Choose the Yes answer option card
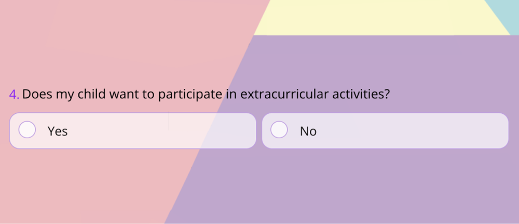 click(132, 131)
